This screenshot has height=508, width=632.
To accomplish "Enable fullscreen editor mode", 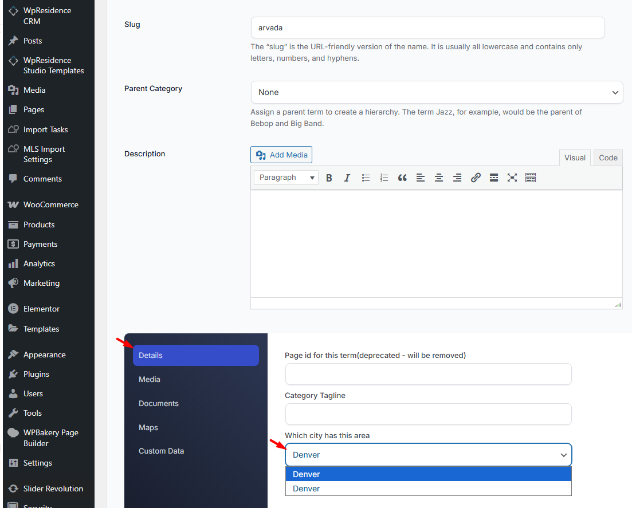I will (x=512, y=178).
